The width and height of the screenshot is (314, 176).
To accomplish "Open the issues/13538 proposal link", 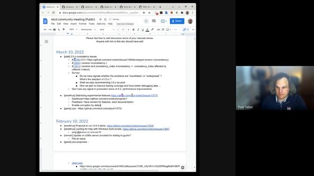I will [130, 126].
